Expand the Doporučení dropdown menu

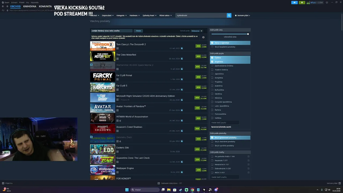pyautogui.click(x=108, y=15)
